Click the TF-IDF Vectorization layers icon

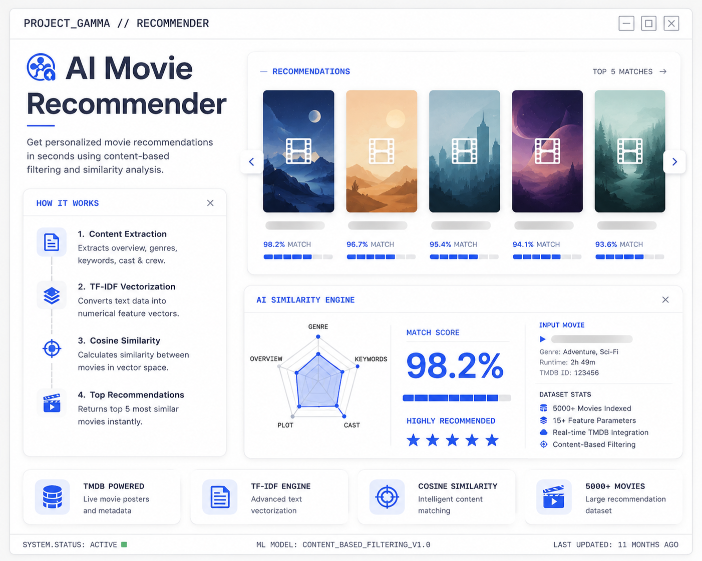[52, 295]
